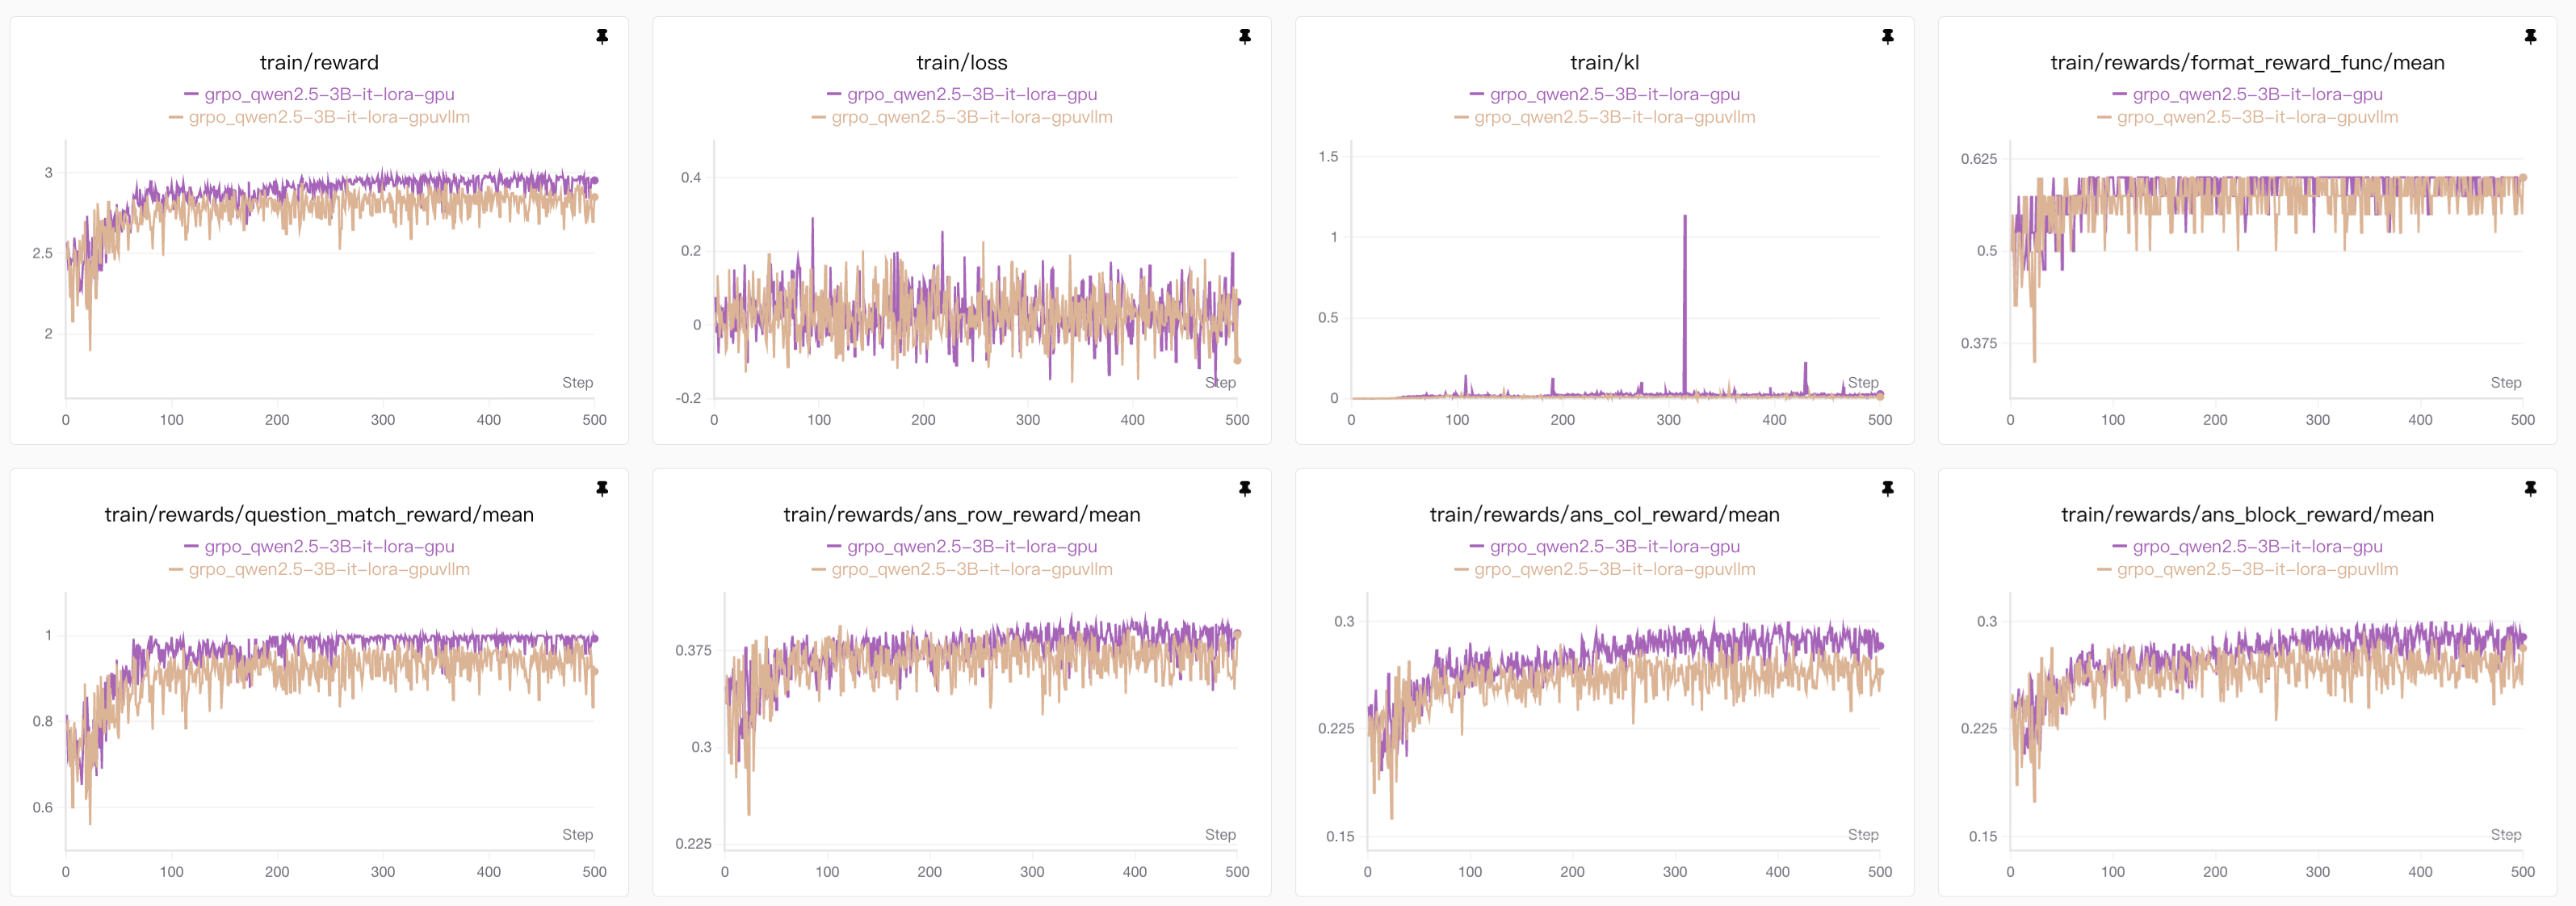Toggle purple lora-gpu series in train/reward legend

pos(329,94)
